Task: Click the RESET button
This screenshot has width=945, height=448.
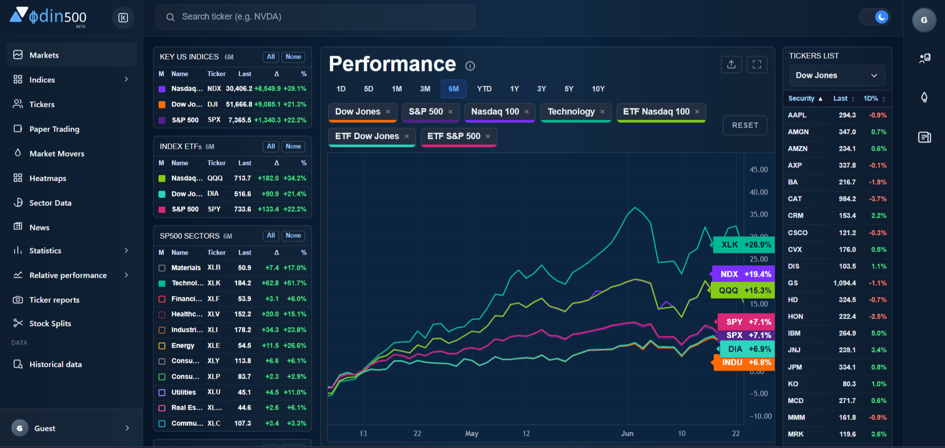Action: coord(745,125)
